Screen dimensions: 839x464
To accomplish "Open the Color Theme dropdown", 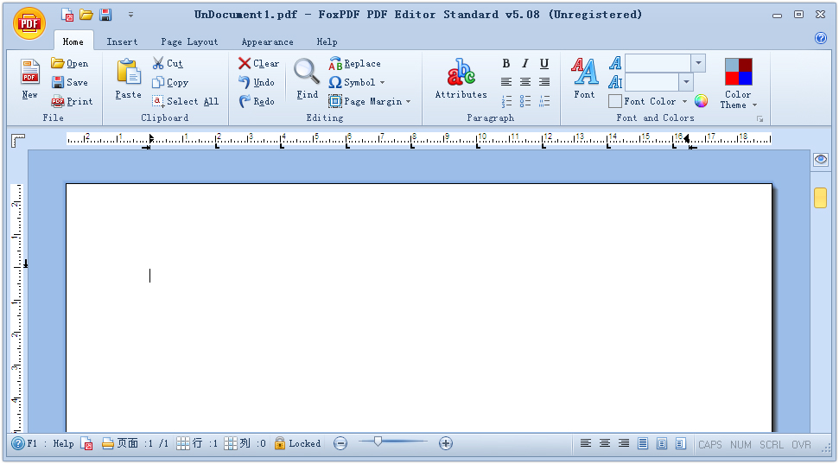I will [754, 105].
